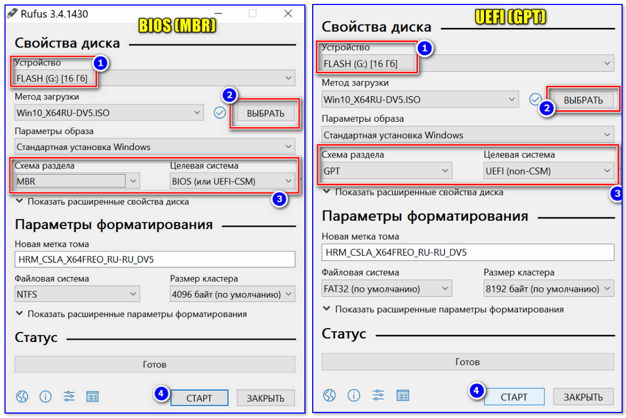Open language globe icon in right UEFI window
The width and height of the screenshot is (626, 418).
point(329,395)
